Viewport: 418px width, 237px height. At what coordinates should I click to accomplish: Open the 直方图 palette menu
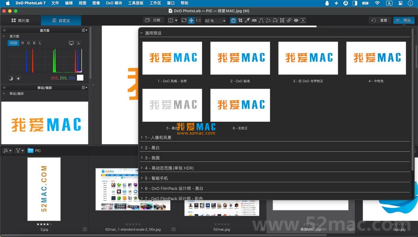[x=84, y=30]
